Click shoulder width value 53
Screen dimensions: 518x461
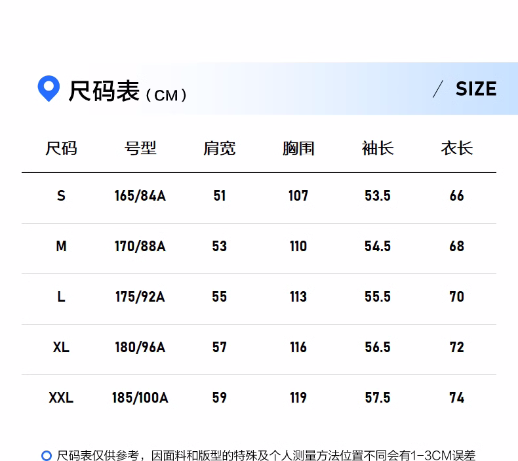220,246
